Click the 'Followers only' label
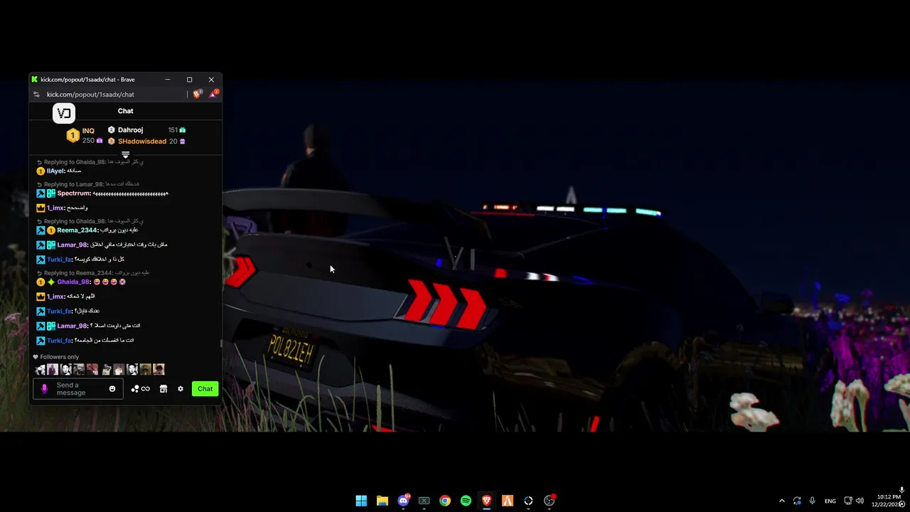 pyautogui.click(x=59, y=357)
